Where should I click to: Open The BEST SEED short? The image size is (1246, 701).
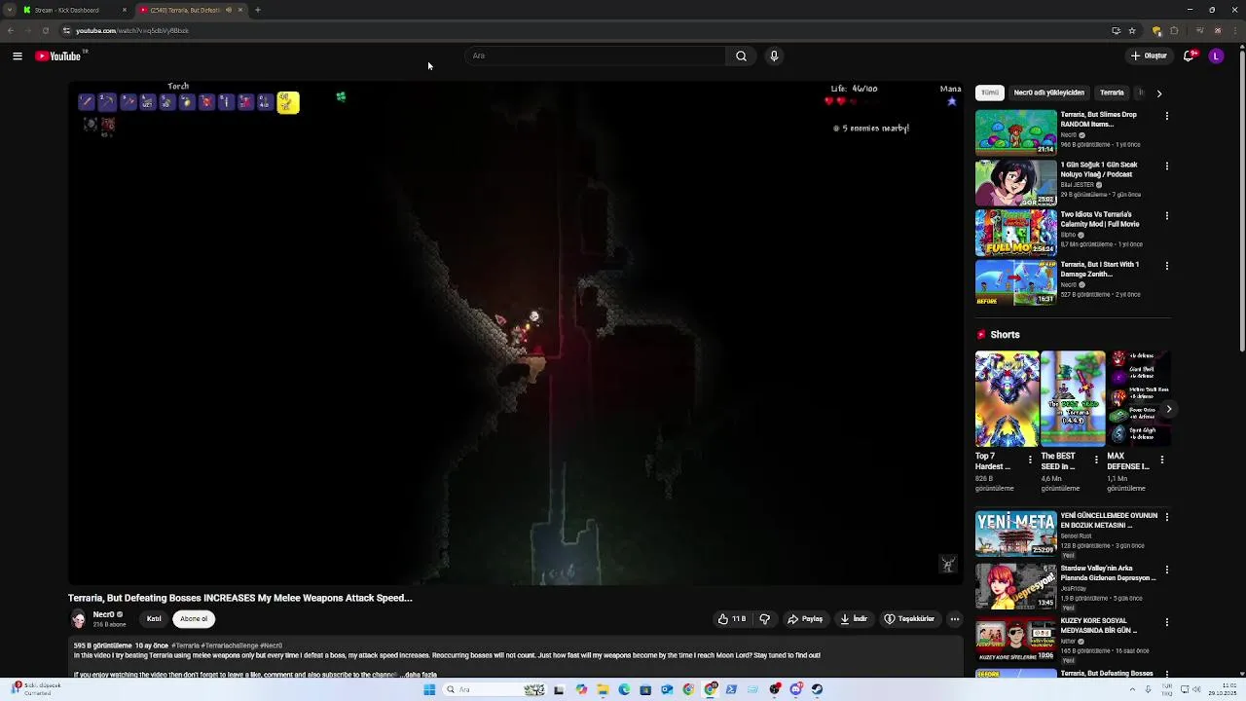1073,398
